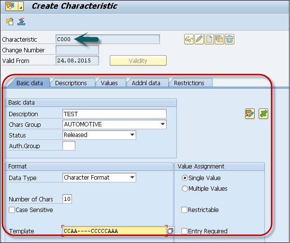Viewport: 290px width, 243px height.
Task: Open the Restrictions tab
Action: pos(189,83)
